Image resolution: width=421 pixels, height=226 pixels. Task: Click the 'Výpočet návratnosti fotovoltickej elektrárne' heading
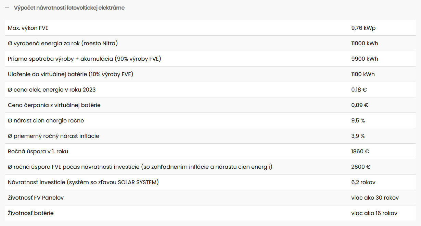[69, 8]
